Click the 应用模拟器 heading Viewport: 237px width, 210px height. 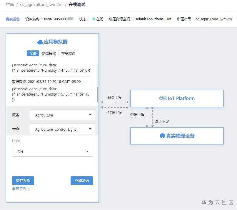pos(56,42)
